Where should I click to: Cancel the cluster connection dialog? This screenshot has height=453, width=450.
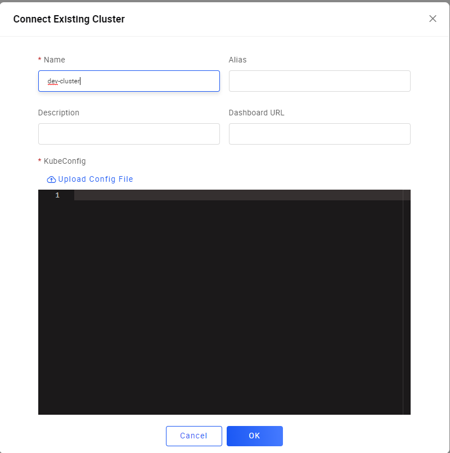point(194,436)
